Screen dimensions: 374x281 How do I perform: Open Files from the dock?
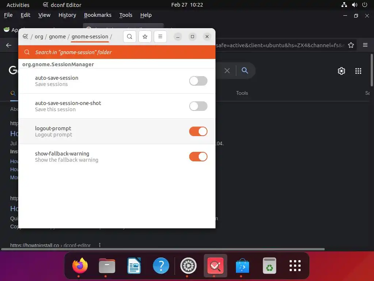[x=107, y=266]
